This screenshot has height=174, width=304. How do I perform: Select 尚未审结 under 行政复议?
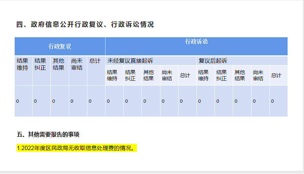click(78, 71)
